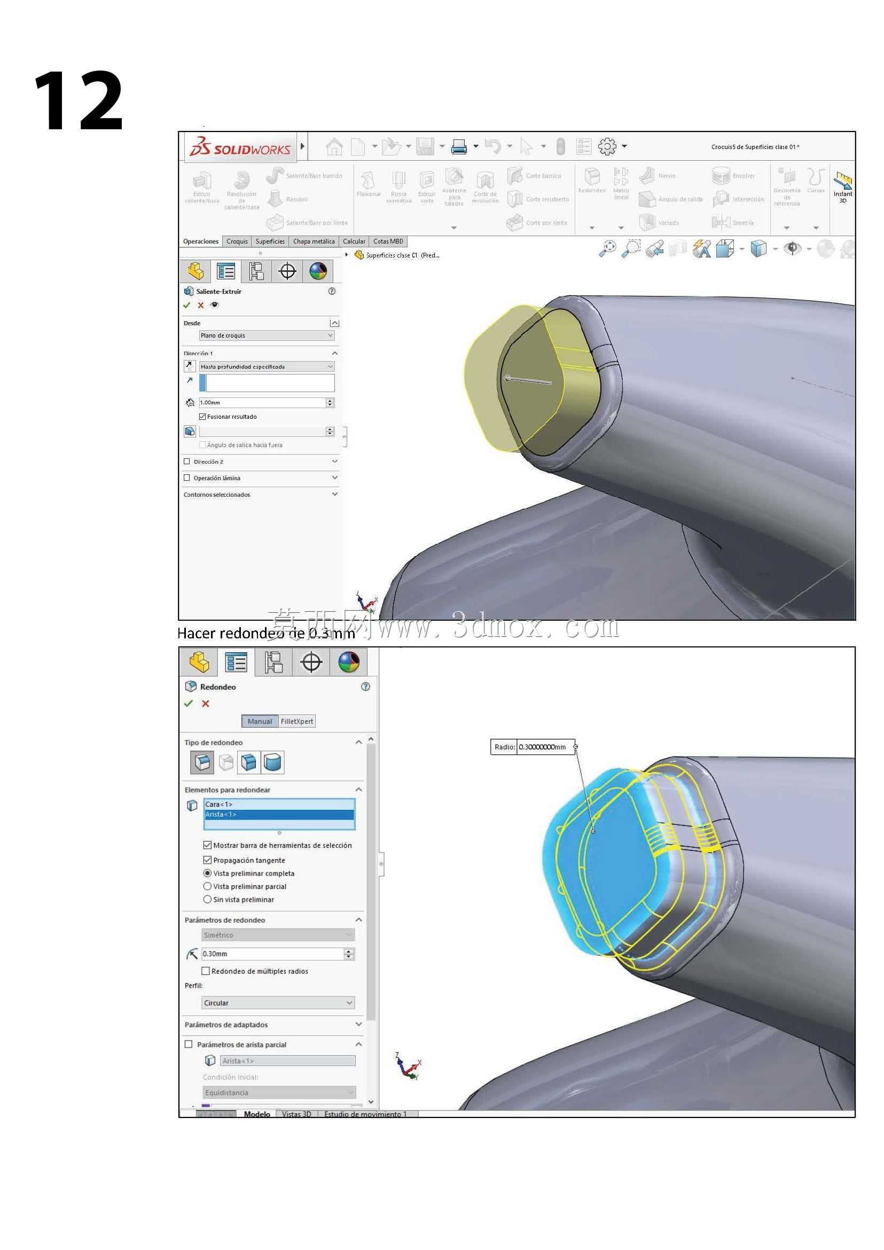Click the Redondeo panel vertical scrollbar
Screen dimensions: 884x1250
tap(371, 882)
